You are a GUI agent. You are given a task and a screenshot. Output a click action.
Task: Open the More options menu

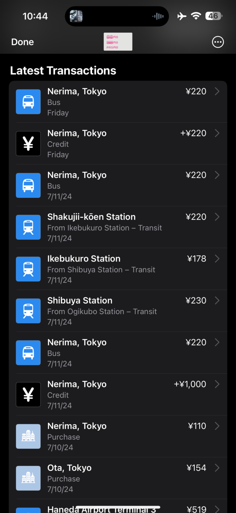tap(218, 42)
